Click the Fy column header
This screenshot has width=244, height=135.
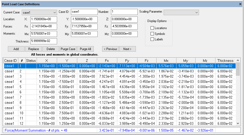point(127,61)
